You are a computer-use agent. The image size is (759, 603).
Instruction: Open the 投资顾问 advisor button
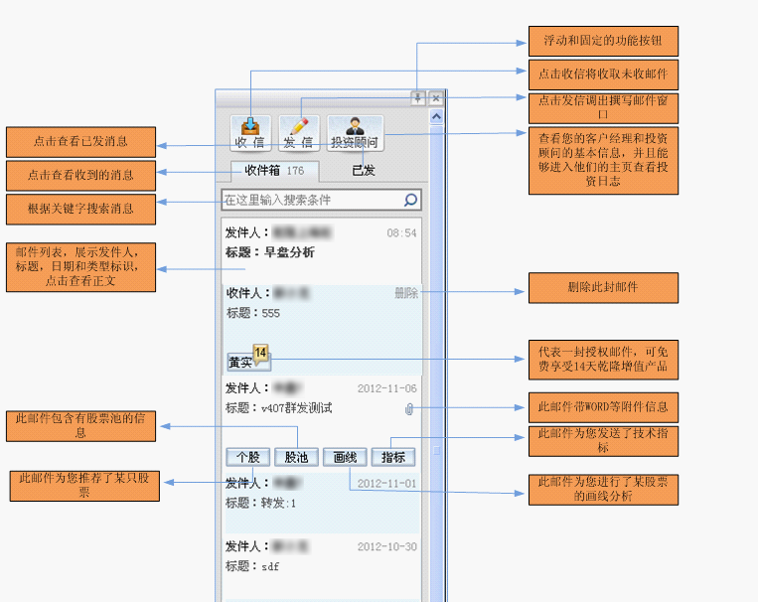(x=355, y=133)
